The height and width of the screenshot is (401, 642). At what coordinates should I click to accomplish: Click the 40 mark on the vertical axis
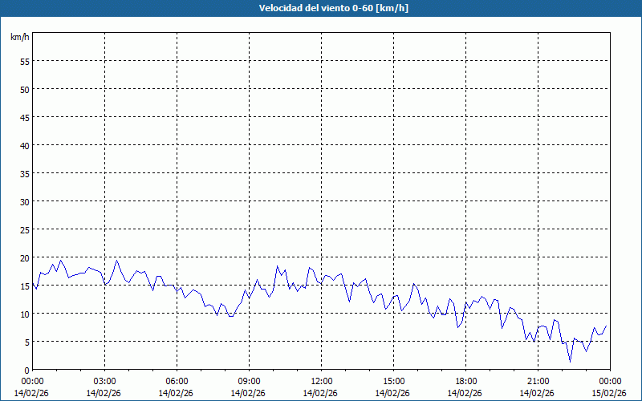(24, 145)
